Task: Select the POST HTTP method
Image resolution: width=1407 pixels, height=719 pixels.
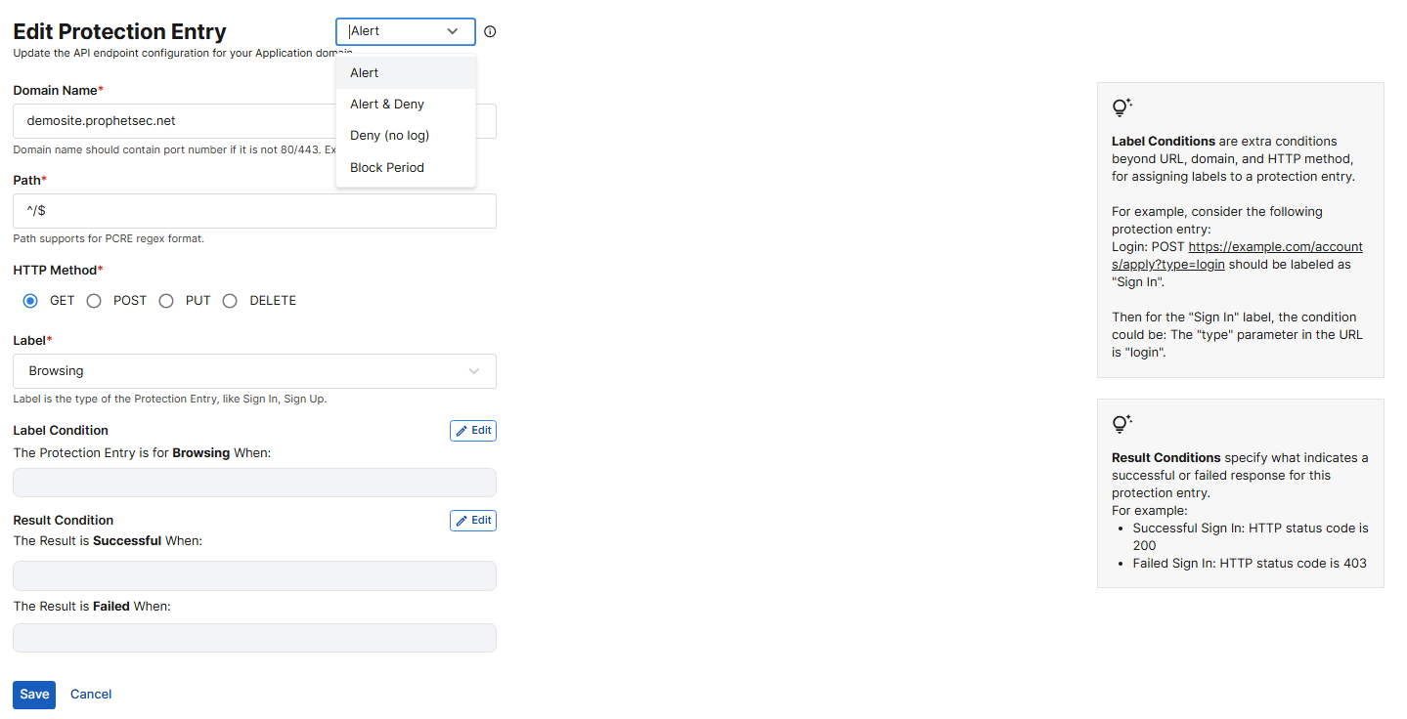Action: pos(94,301)
